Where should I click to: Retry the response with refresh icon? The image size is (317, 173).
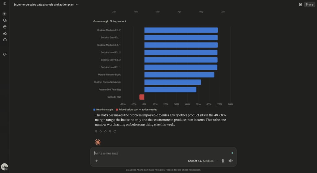(x=115, y=131)
